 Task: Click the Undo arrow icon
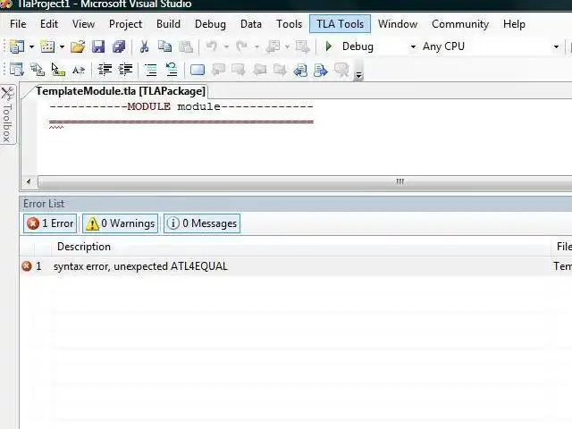pyautogui.click(x=212, y=46)
